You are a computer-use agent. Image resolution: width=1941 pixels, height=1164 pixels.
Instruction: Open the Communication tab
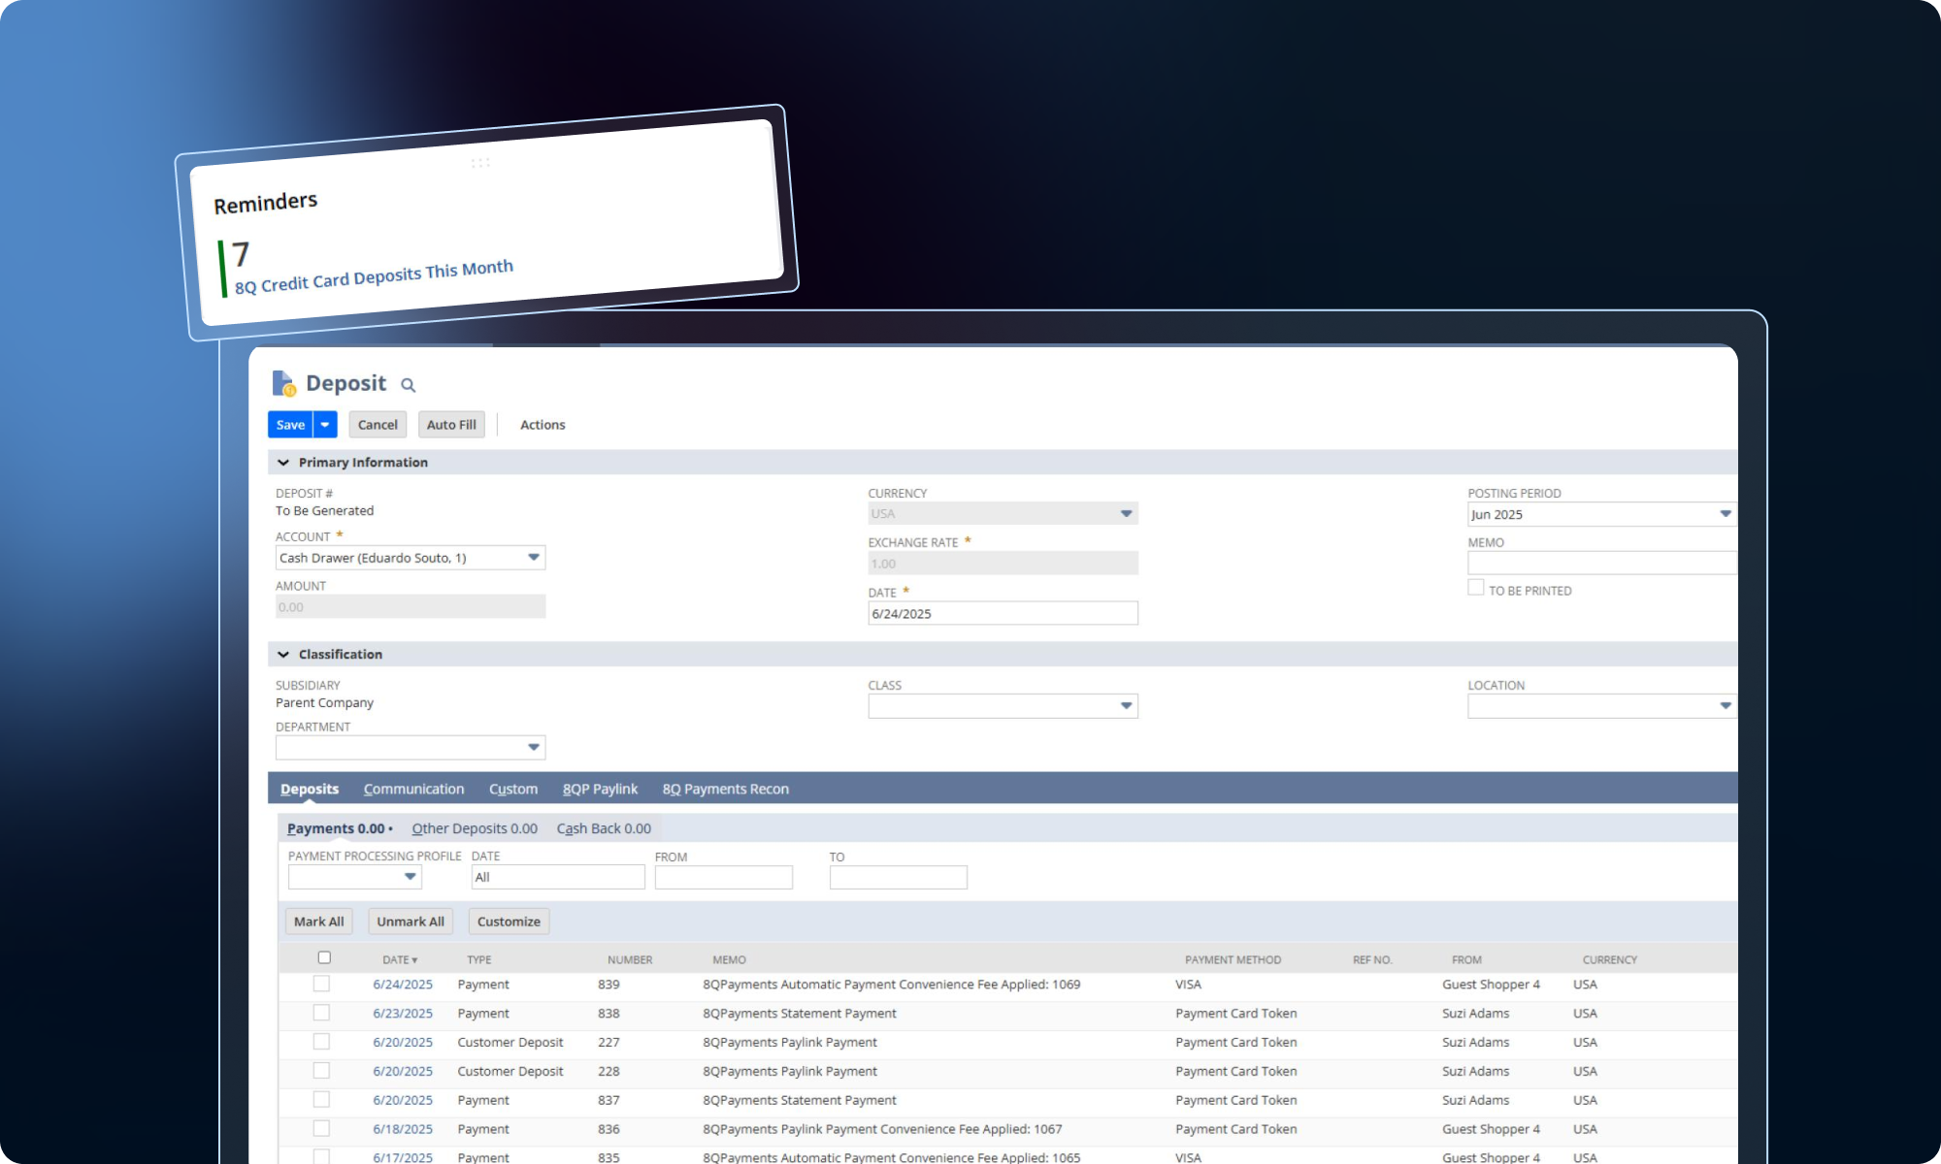tap(413, 789)
